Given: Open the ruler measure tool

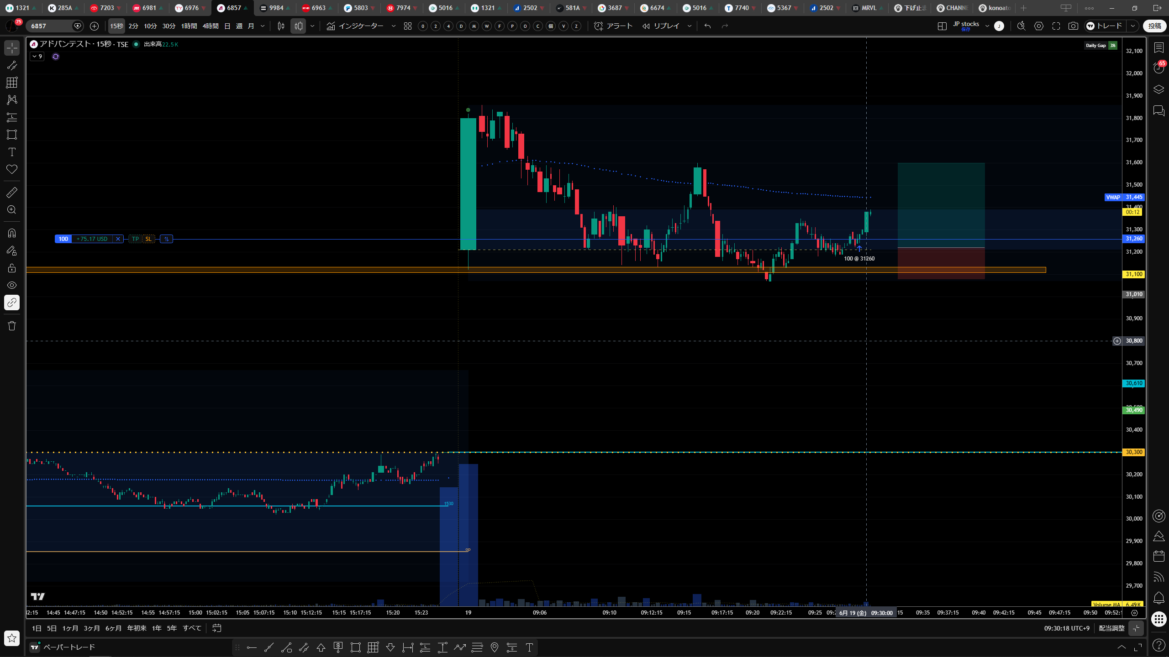Looking at the screenshot, I should pos(12,193).
